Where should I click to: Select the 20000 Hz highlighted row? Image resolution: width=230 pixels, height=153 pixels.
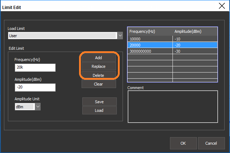(150, 45)
